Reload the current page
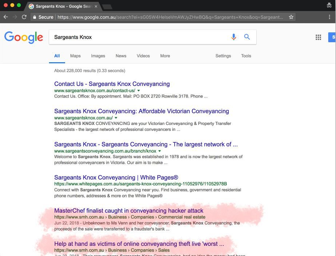Viewport: 336px width, 256px height. [24, 17]
